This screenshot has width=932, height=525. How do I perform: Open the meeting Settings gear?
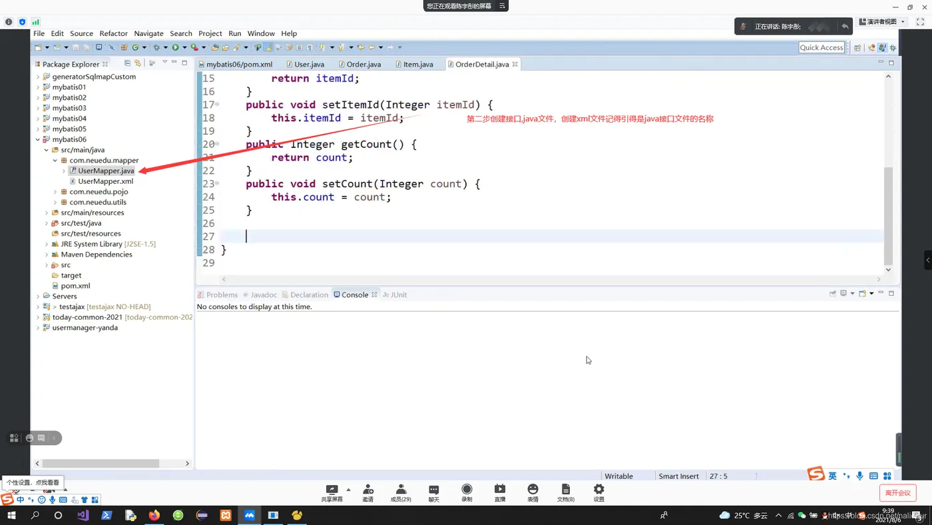click(x=598, y=493)
